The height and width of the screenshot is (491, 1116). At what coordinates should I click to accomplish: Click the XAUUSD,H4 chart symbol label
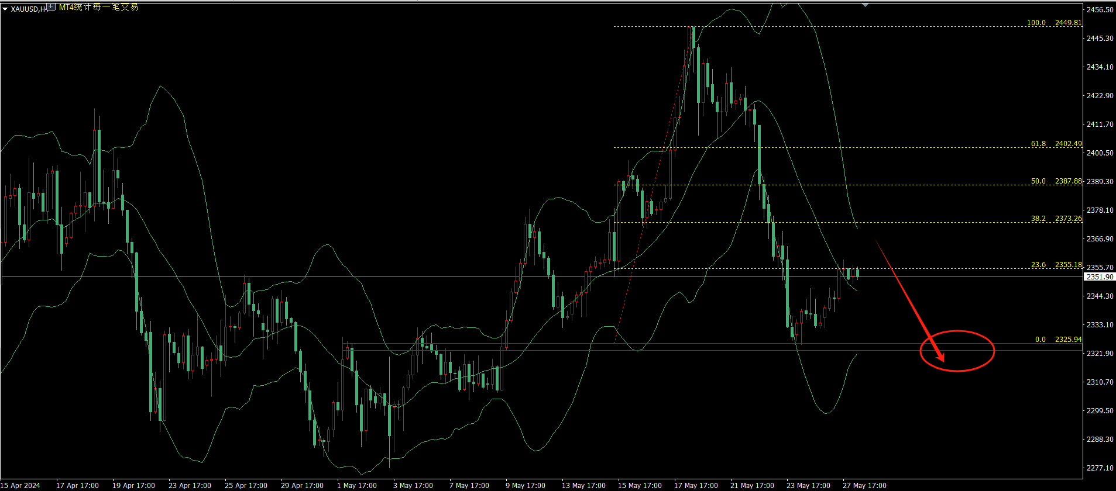[29, 8]
